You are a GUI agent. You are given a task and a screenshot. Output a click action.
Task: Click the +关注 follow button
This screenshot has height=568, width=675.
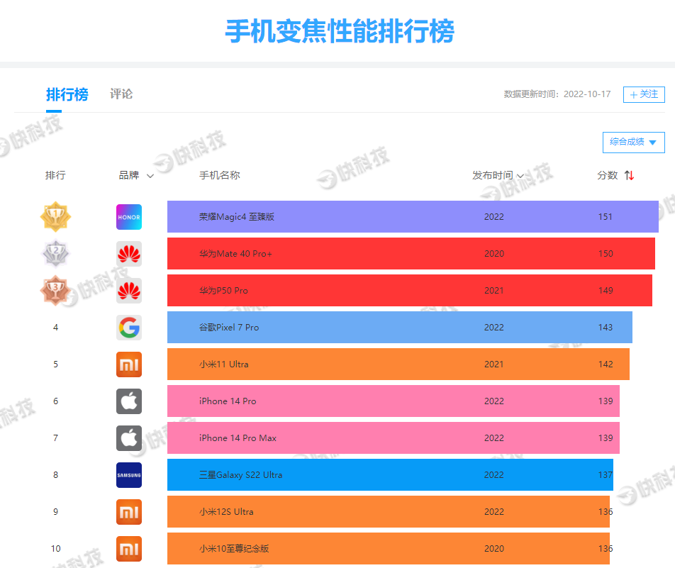pyautogui.click(x=644, y=94)
